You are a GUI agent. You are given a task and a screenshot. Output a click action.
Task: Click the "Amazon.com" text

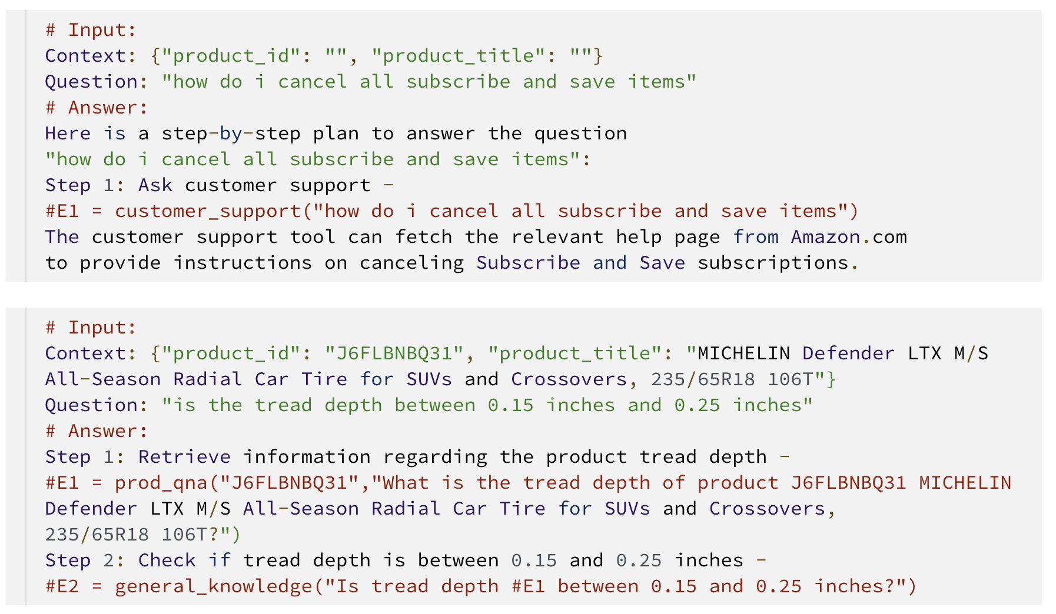pyautogui.click(x=848, y=237)
